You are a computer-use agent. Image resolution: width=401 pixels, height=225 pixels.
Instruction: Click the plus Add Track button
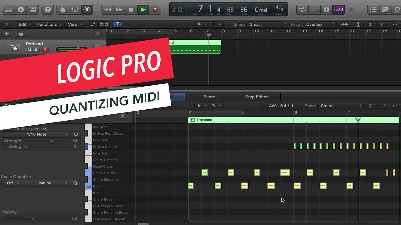[x=7, y=34]
